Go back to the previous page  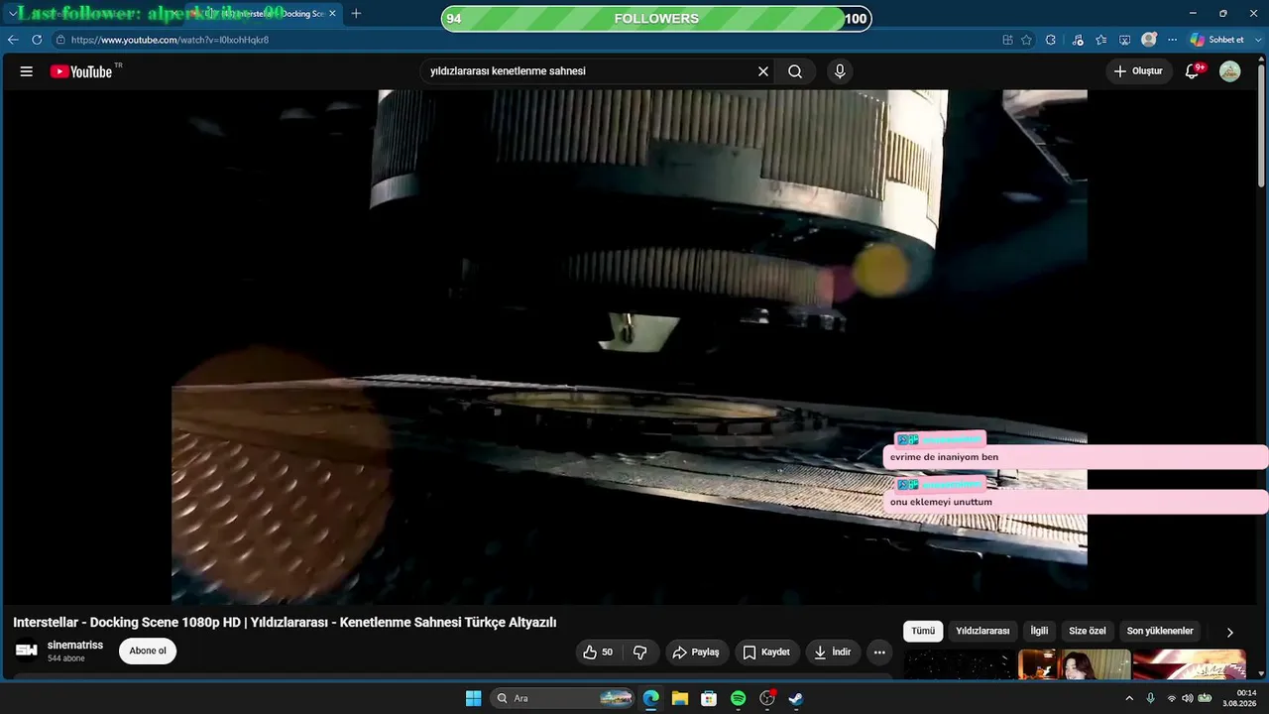pos(13,40)
